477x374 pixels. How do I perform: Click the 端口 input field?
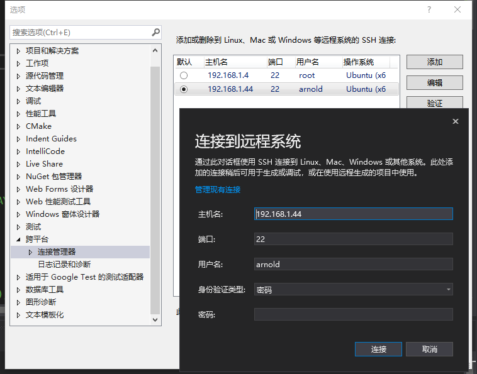tap(354, 239)
